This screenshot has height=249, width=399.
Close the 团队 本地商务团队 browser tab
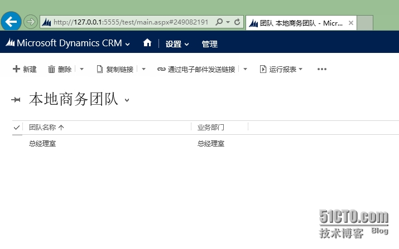[x=351, y=23]
